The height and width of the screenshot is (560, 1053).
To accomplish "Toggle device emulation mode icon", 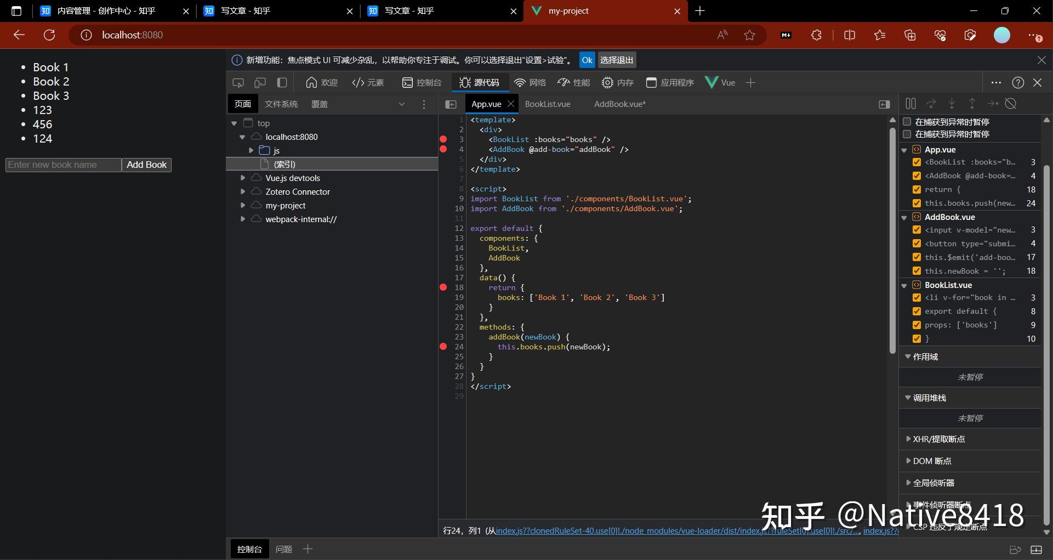I will 260,82.
